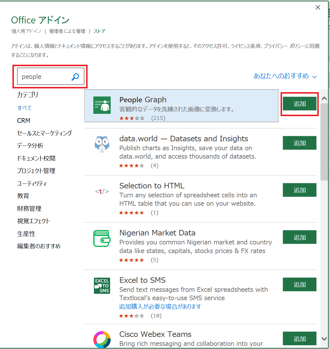Open the data.world — Datasets and Insights title

(184, 139)
